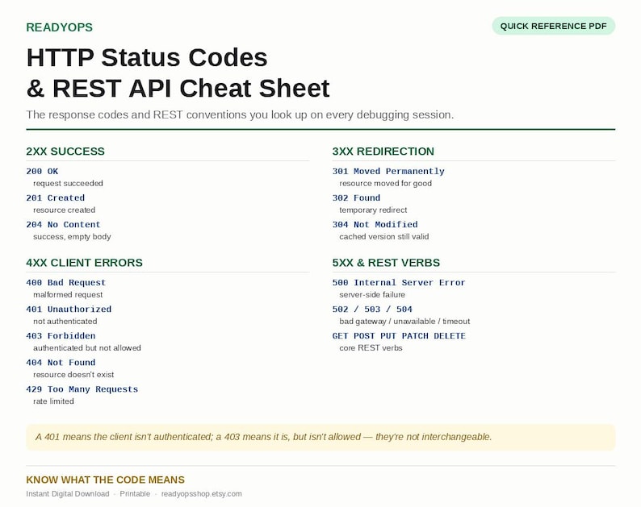The height and width of the screenshot is (507, 641).
Task: Select the 'GET POST PUT PATCH DELETE' line
Action: coord(399,335)
